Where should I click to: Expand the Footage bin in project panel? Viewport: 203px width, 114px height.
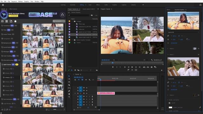[72, 21]
